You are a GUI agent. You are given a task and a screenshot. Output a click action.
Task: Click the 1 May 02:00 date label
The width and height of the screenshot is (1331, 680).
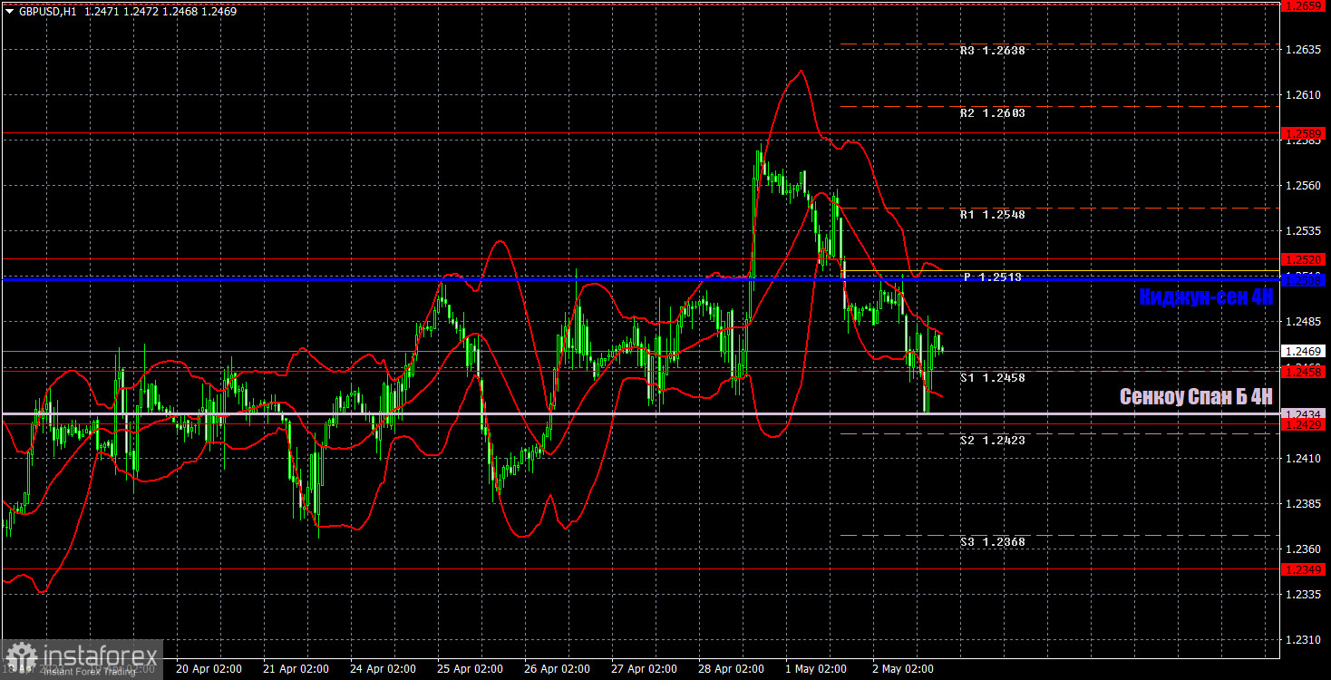818,669
